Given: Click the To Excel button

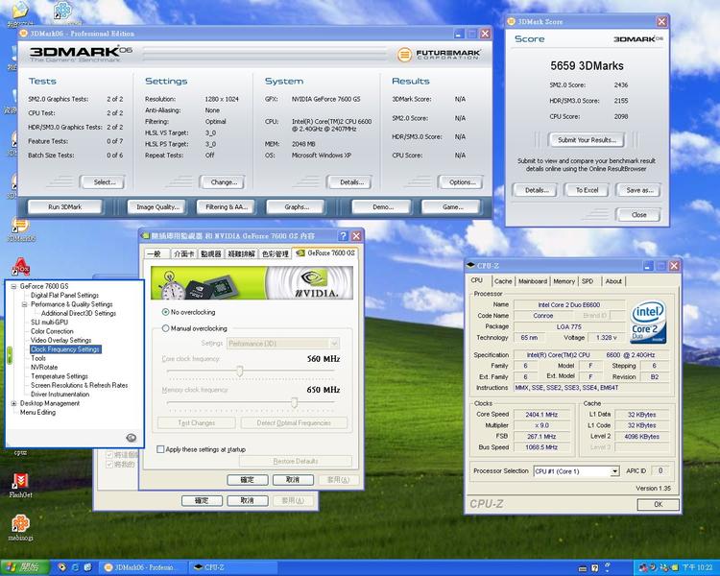Looking at the screenshot, I should (x=587, y=190).
